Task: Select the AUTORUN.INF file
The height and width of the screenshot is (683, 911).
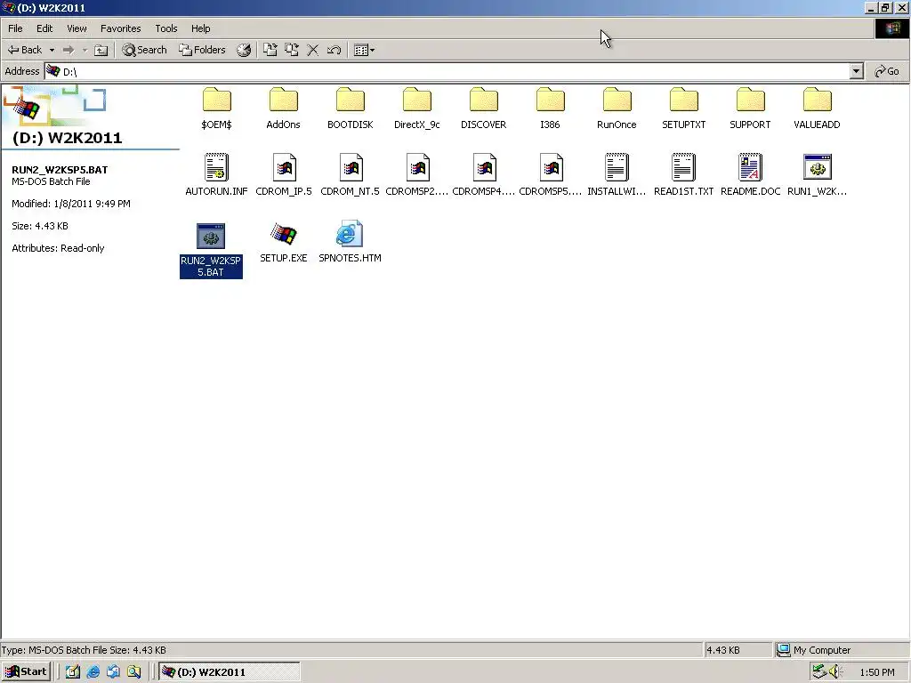Action: click(x=217, y=175)
